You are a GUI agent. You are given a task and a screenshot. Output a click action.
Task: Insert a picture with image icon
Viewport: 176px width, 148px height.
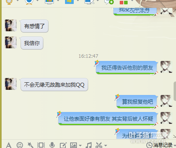(x=73, y=145)
